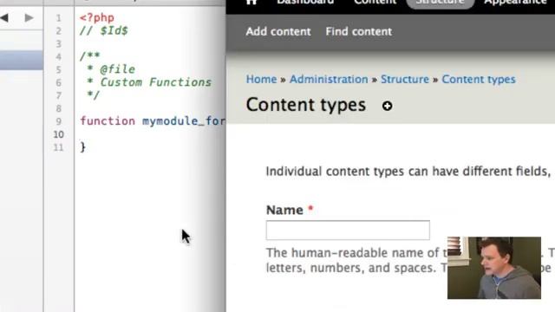Click the 'The human-readable name' help text

357,253
